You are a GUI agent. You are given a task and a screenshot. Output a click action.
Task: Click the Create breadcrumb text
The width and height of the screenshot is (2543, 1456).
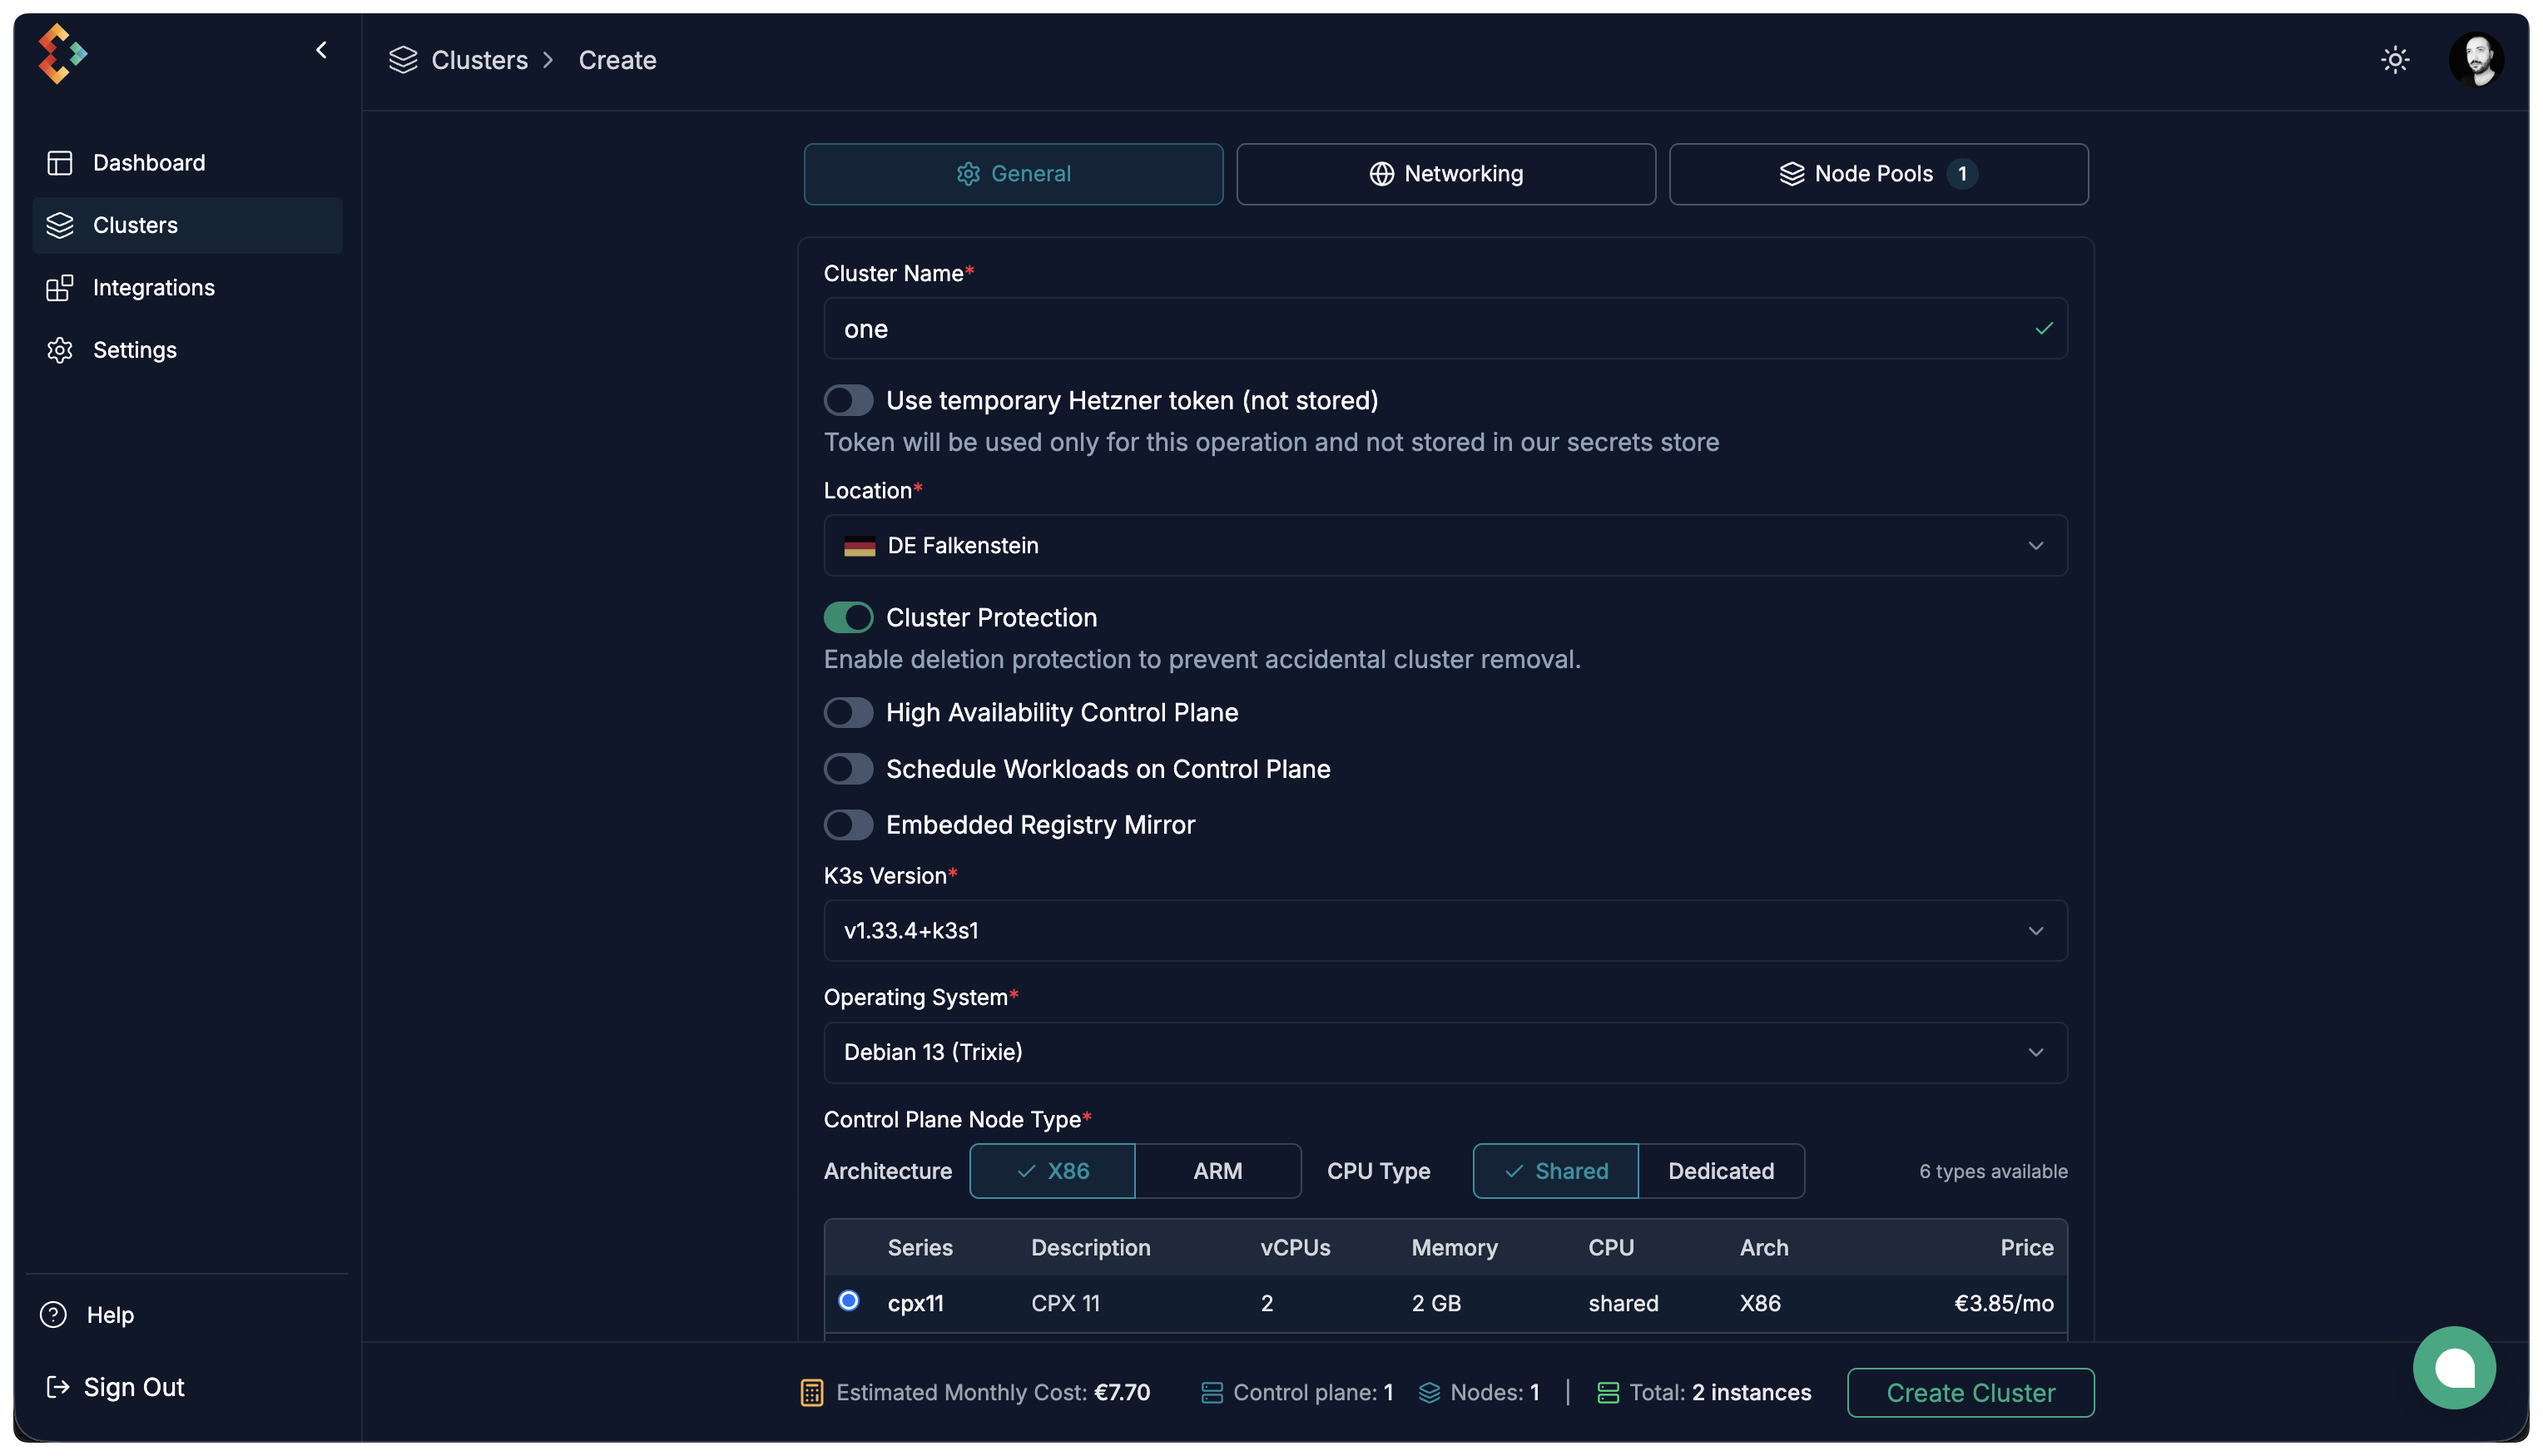click(x=617, y=60)
